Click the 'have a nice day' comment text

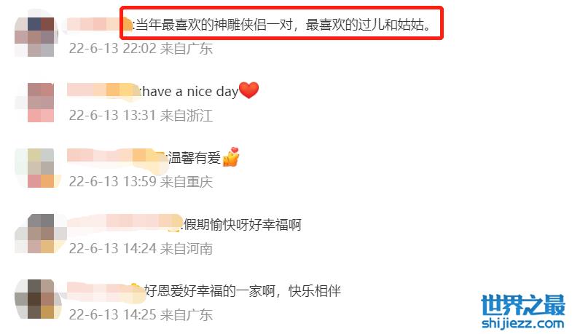pos(189,91)
